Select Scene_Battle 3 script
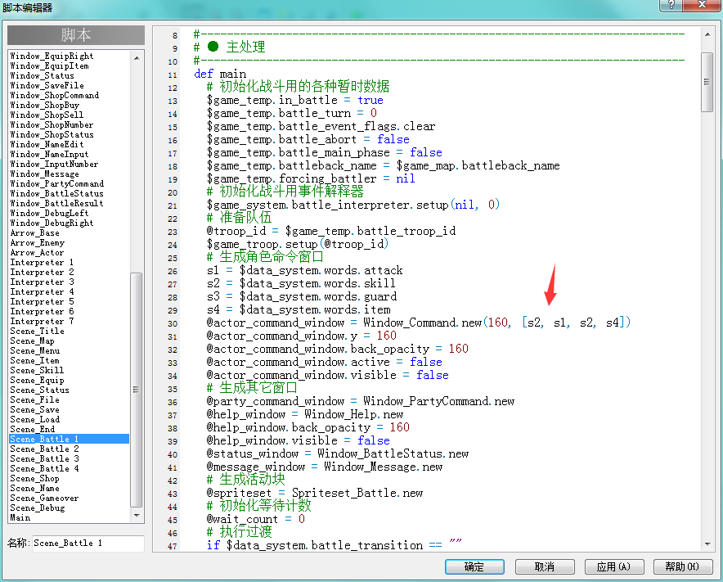This screenshot has height=582, width=723. [x=44, y=458]
